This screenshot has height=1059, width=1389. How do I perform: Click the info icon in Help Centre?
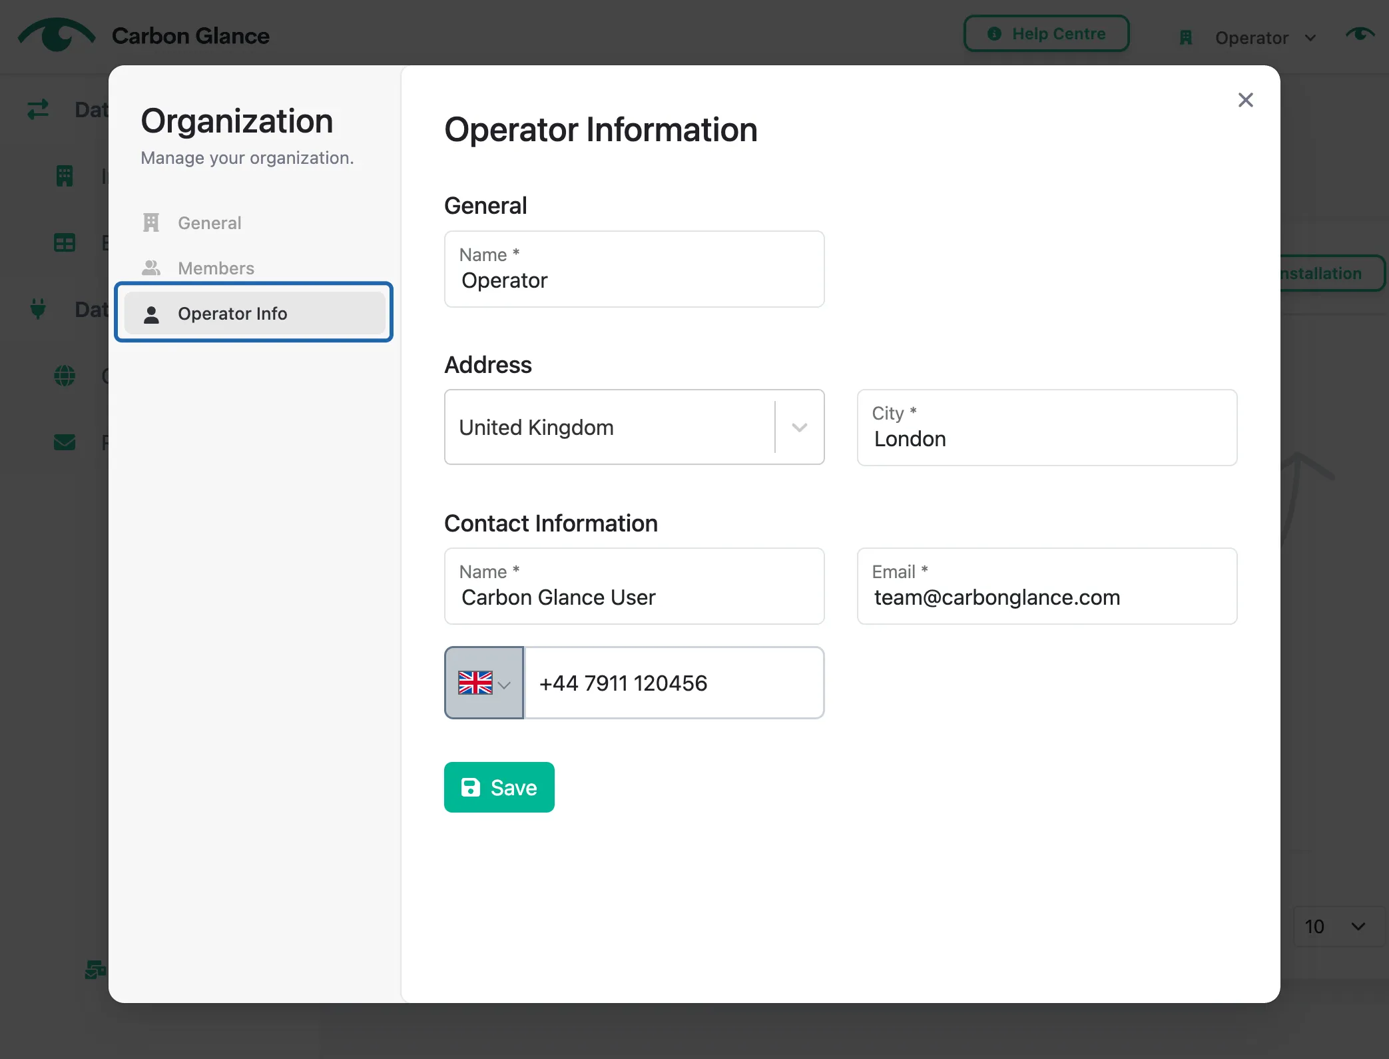pyautogui.click(x=994, y=33)
